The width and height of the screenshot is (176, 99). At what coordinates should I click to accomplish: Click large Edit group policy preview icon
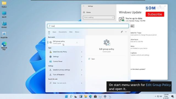(x=107, y=43)
